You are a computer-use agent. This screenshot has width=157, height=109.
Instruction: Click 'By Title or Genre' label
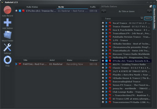[x=126, y=11]
